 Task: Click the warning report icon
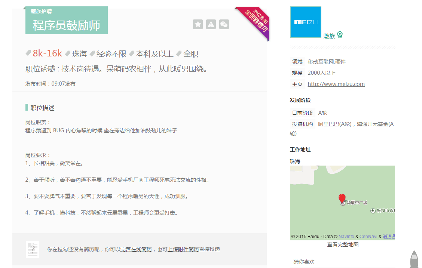(211, 24)
